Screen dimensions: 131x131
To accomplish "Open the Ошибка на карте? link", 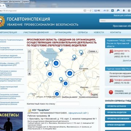I will point(70,97).
